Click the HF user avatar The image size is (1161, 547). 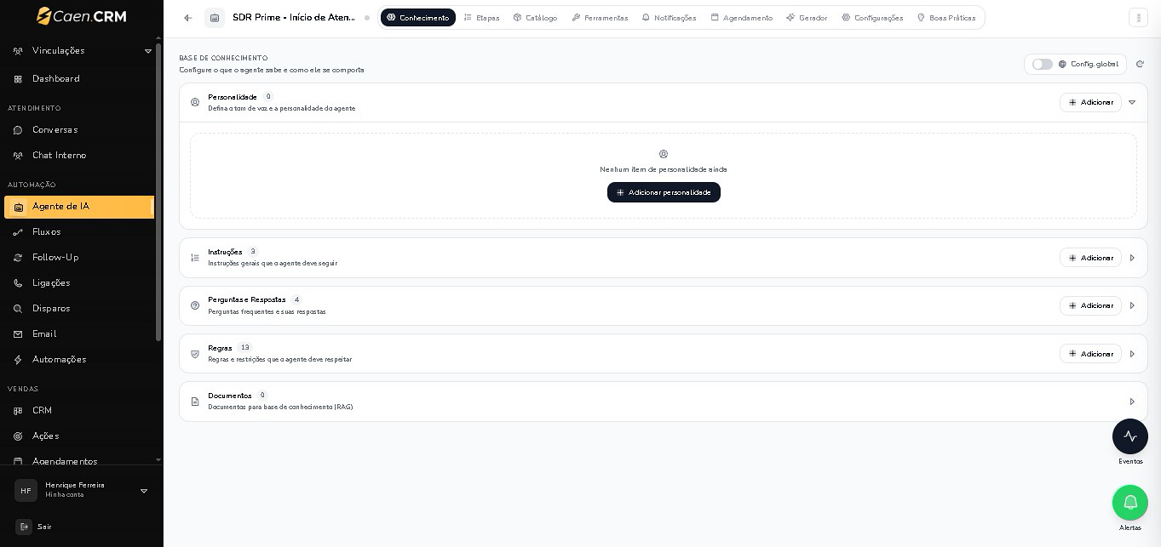(26, 491)
